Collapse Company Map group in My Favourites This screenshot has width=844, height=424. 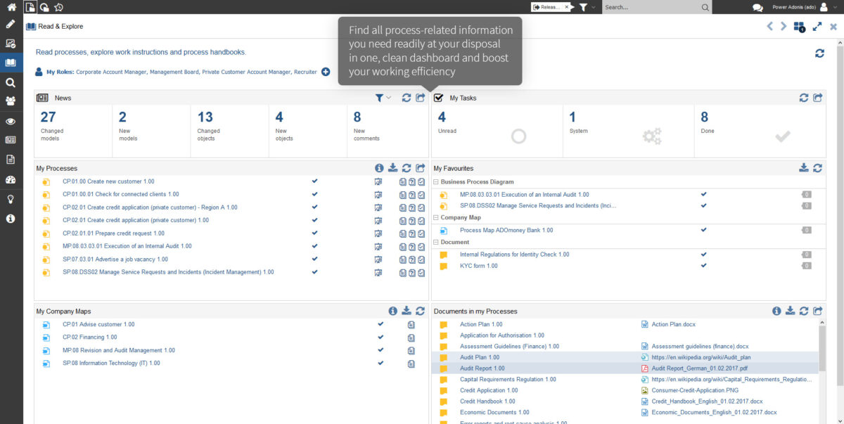click(436, 218)
